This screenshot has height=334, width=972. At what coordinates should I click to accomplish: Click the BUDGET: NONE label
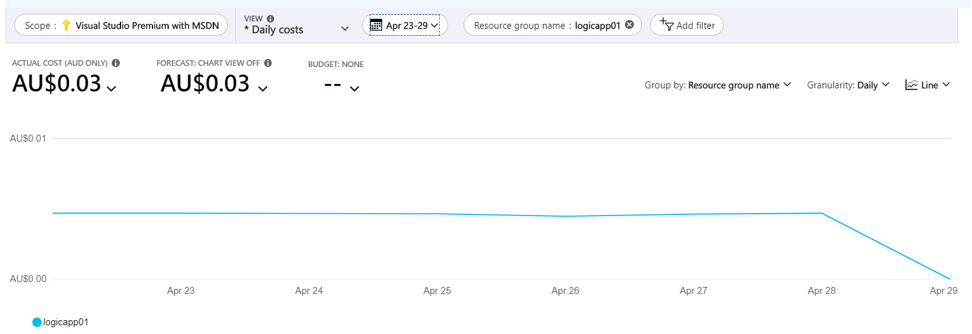[x=336, y=65]
